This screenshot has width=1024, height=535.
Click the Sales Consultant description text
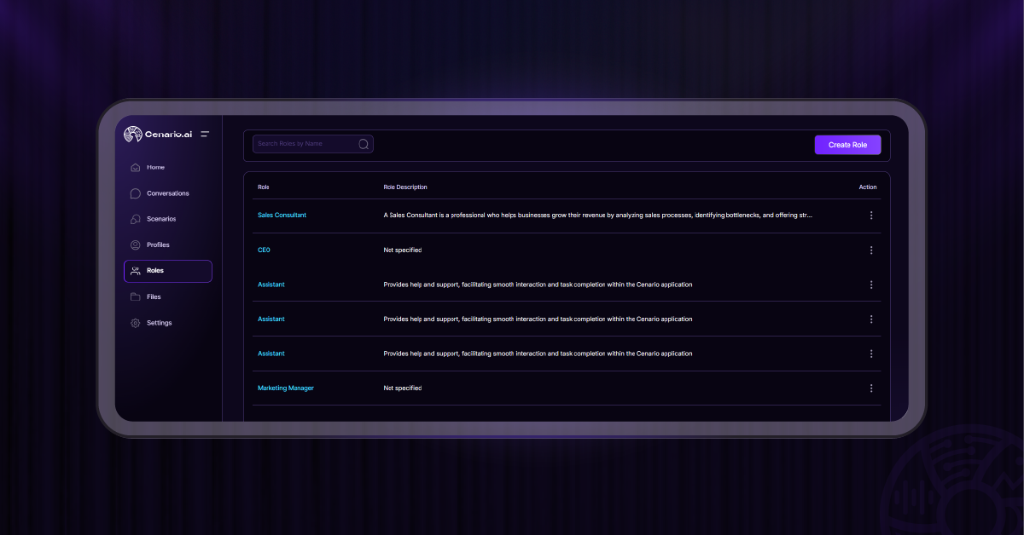(598, 216)
